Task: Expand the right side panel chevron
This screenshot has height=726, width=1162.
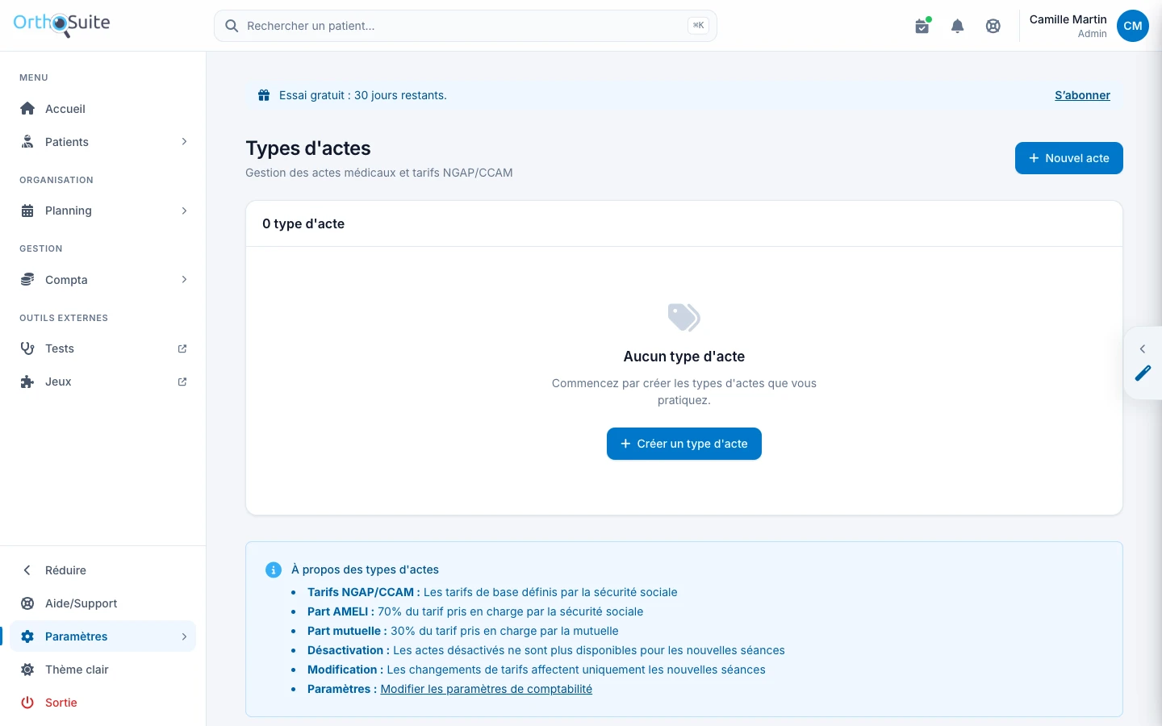Action: [1143, 348]
